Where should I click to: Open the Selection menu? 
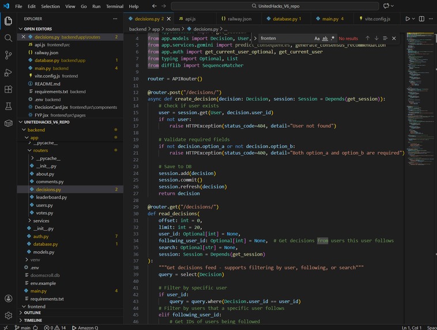tap(50, 6)
